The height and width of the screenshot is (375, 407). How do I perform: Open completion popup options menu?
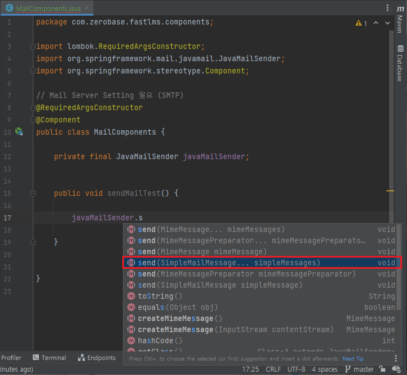395,359
